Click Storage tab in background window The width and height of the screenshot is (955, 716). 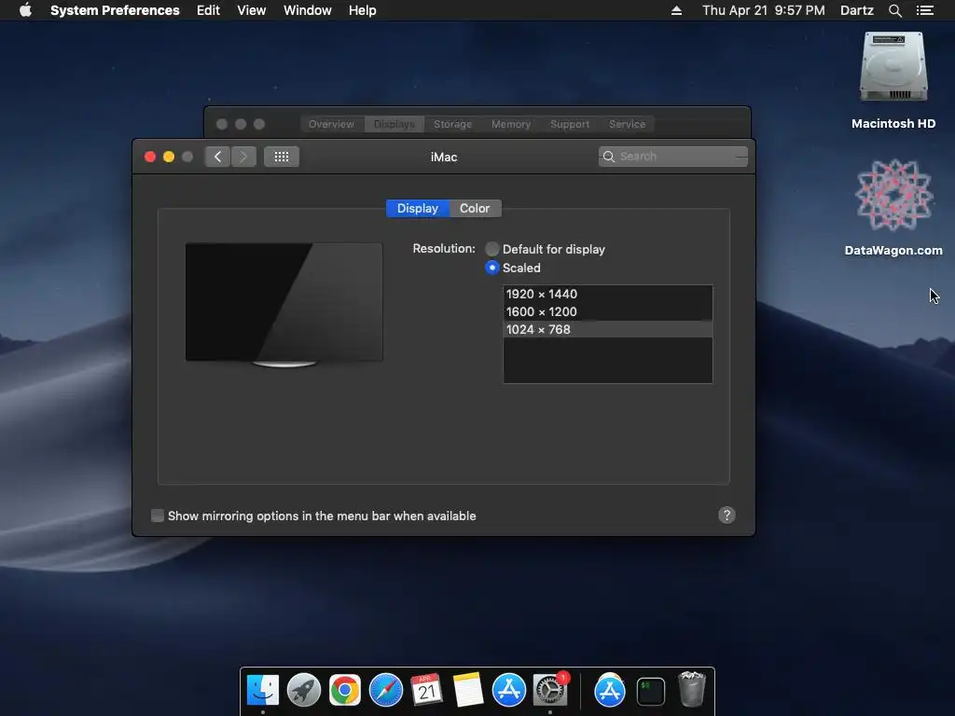[452, 124]
